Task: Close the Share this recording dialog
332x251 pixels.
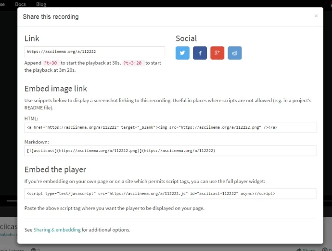Action: pyautogui.click(x=316, y=16)
